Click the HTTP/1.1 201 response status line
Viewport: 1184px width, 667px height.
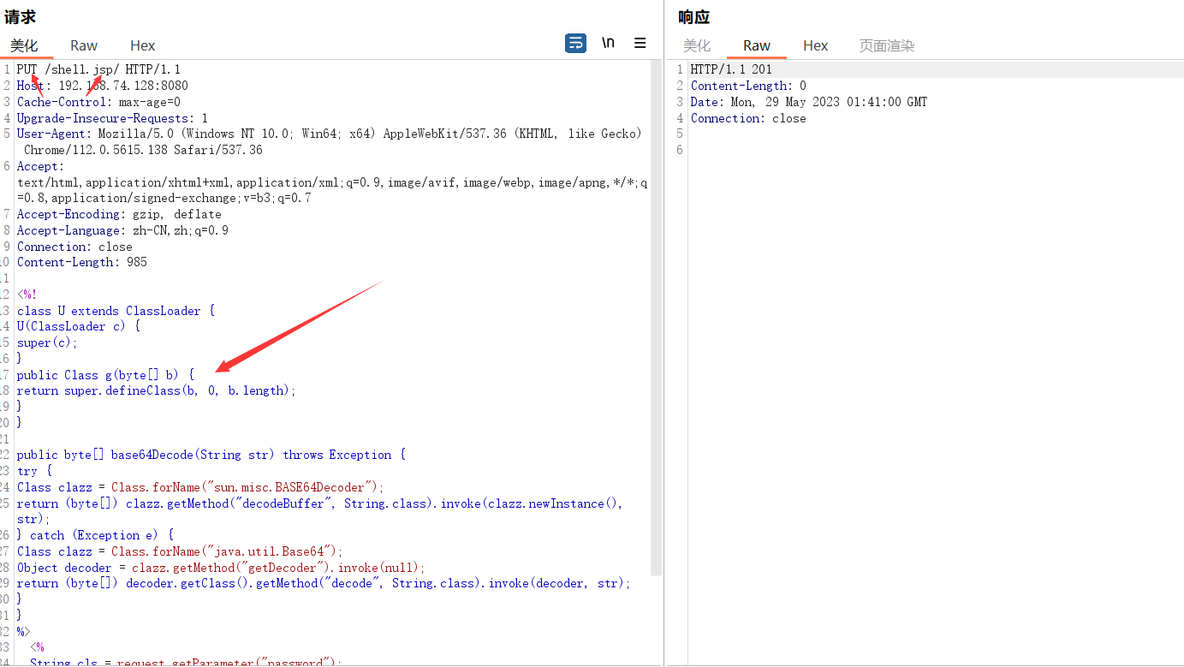731,69
